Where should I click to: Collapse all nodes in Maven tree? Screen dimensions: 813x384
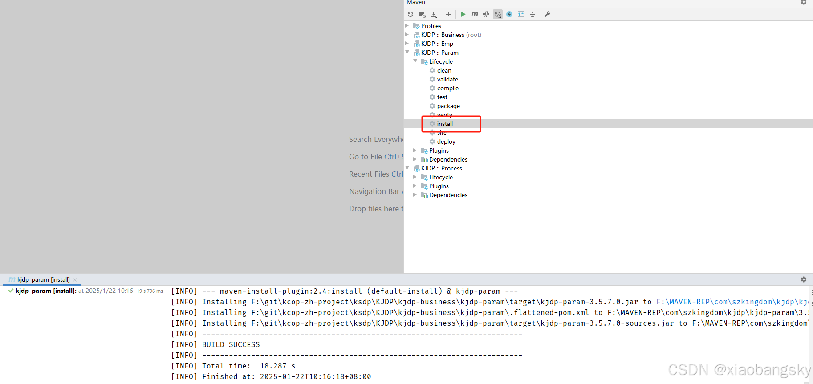533,14
